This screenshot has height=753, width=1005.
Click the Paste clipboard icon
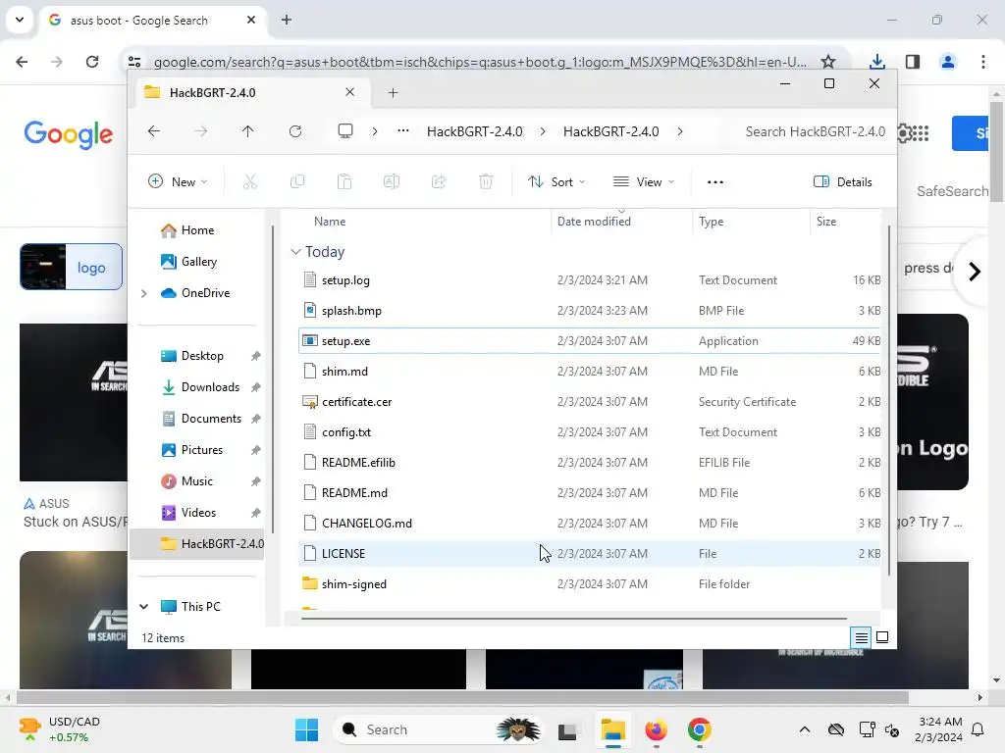(x=344, y=181)
